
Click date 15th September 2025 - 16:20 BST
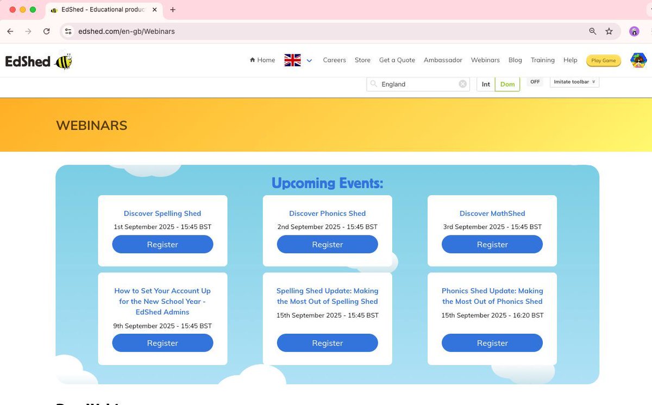(492, 315)
